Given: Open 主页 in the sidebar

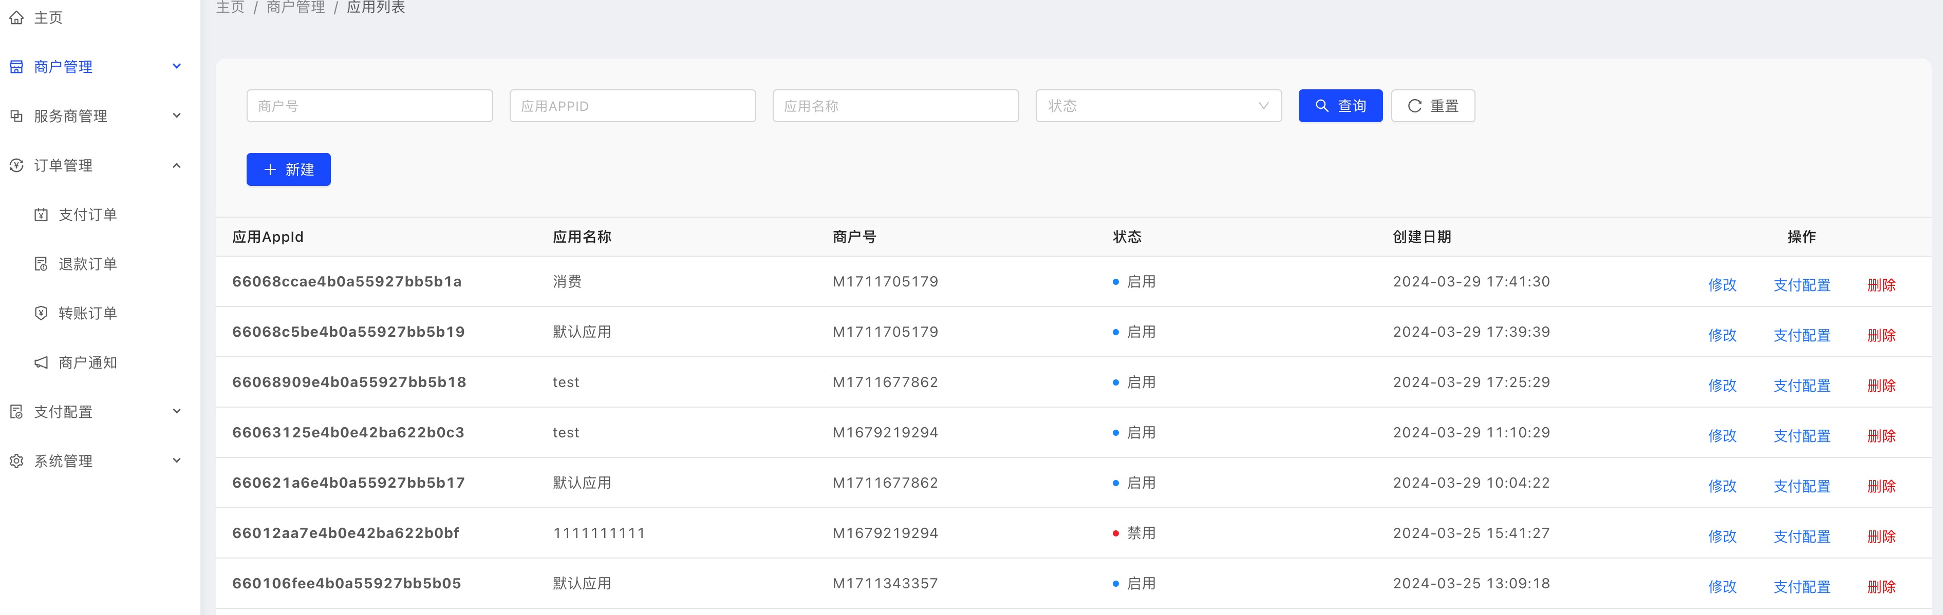Looking at the screenshot, I should (48, 17).
